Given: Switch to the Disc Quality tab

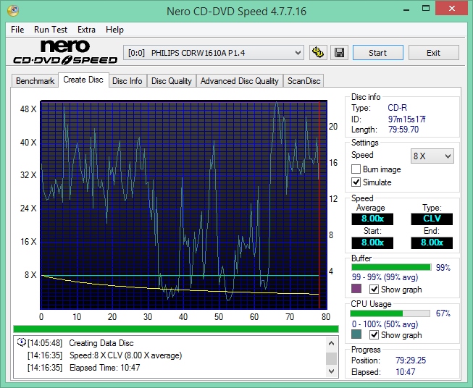Looking at the screenshot, I should click(x=171, y=81).
